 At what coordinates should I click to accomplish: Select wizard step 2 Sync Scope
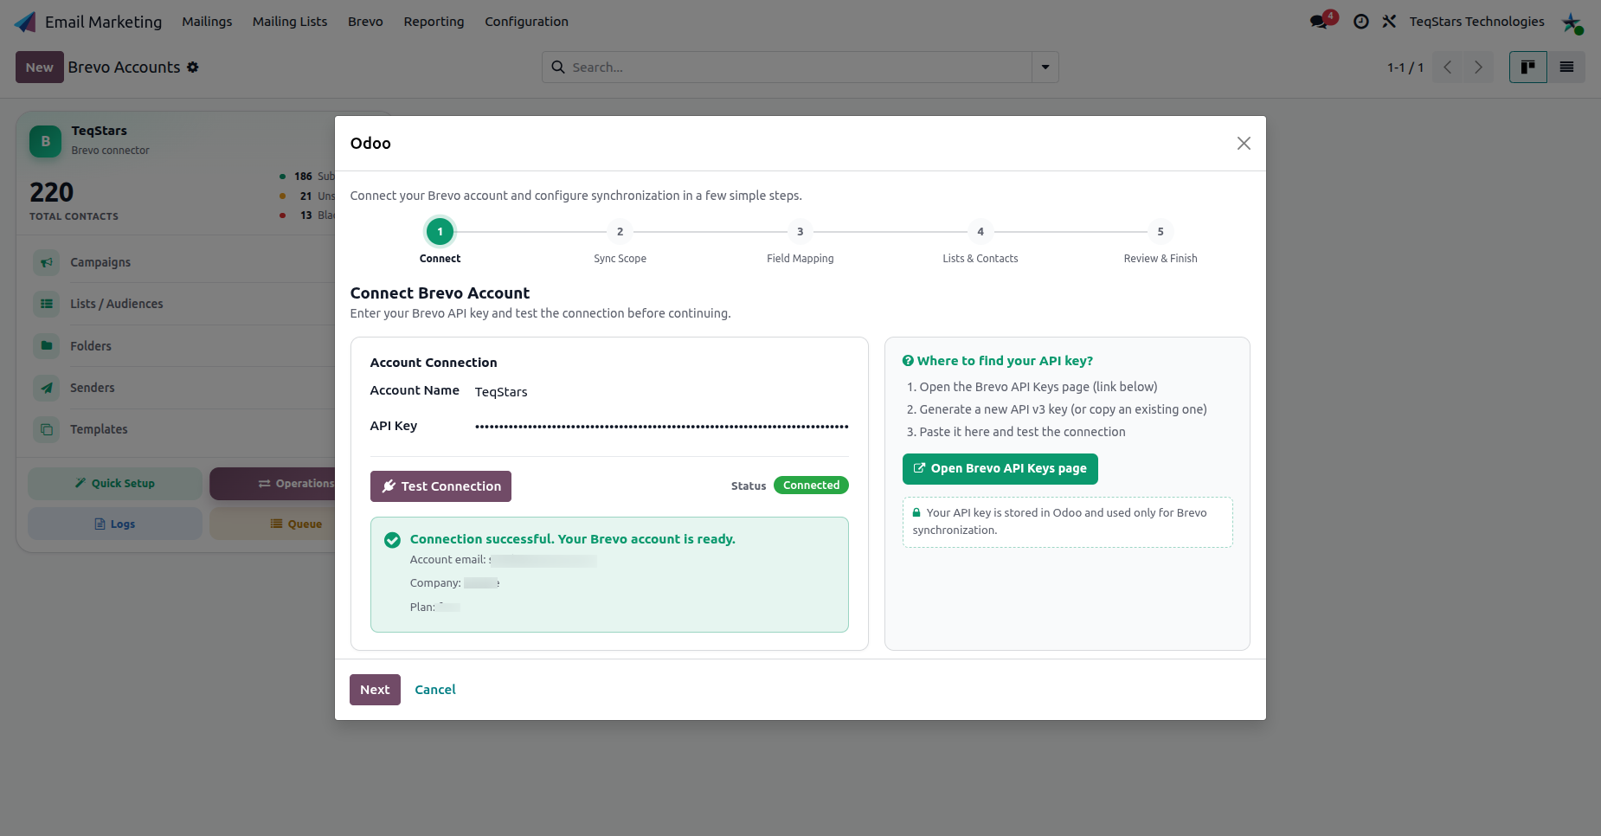point(620,232)
